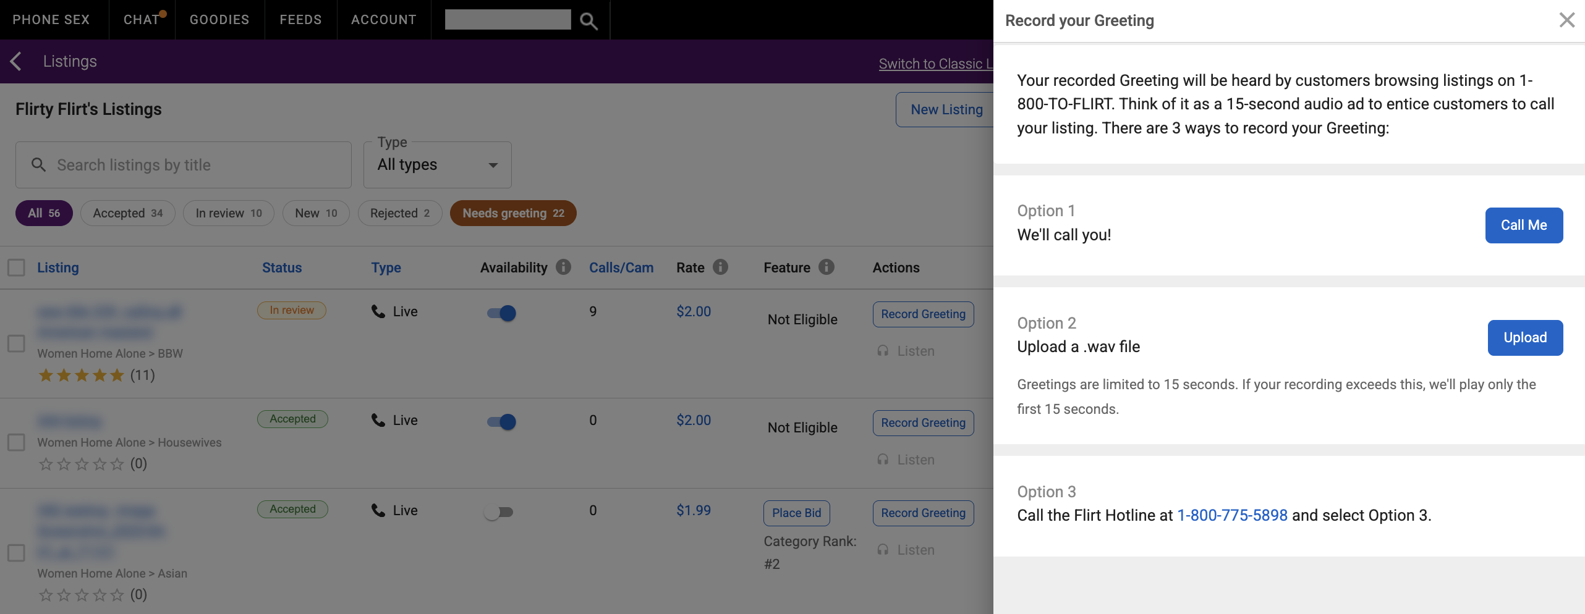Filter by In review 10 chip

click(229, 213)
